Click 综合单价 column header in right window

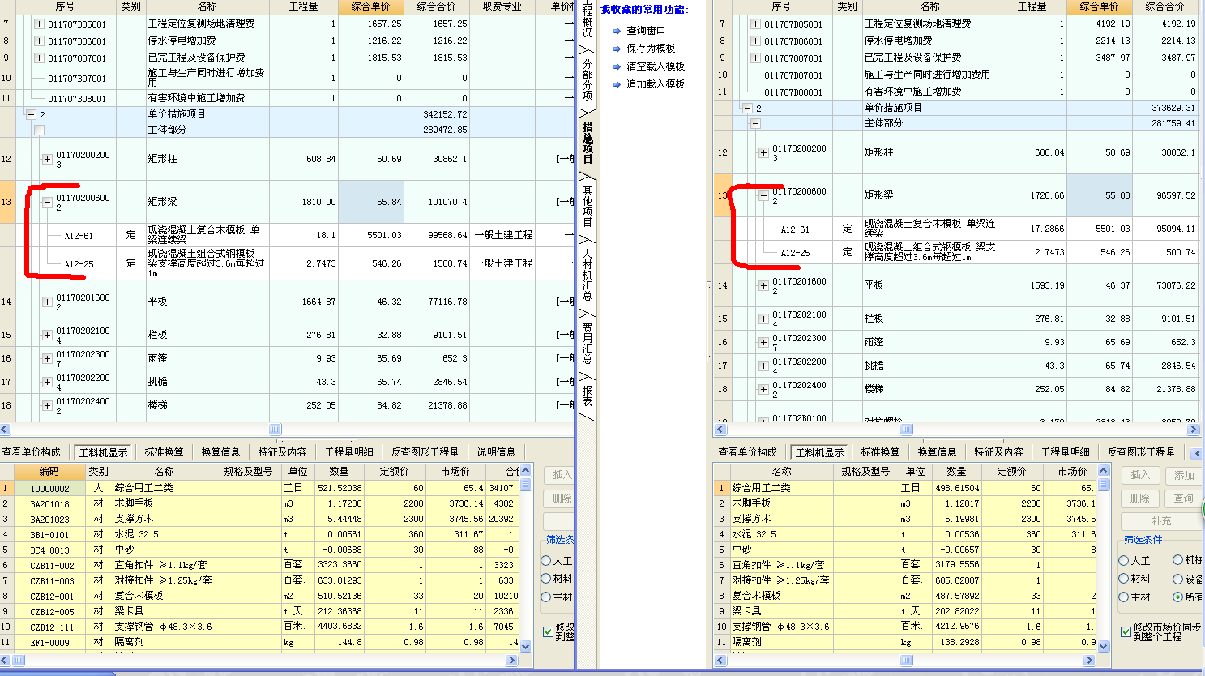1099,6
